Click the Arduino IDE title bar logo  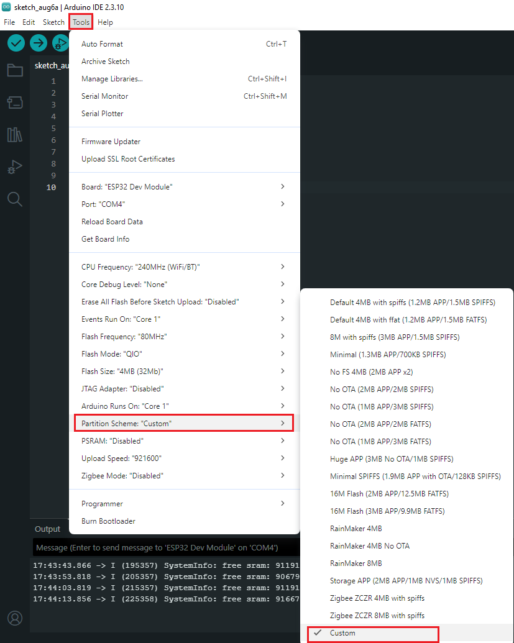6,7
